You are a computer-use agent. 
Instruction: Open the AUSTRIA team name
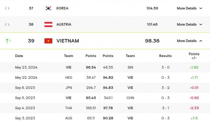click(64, 25)
